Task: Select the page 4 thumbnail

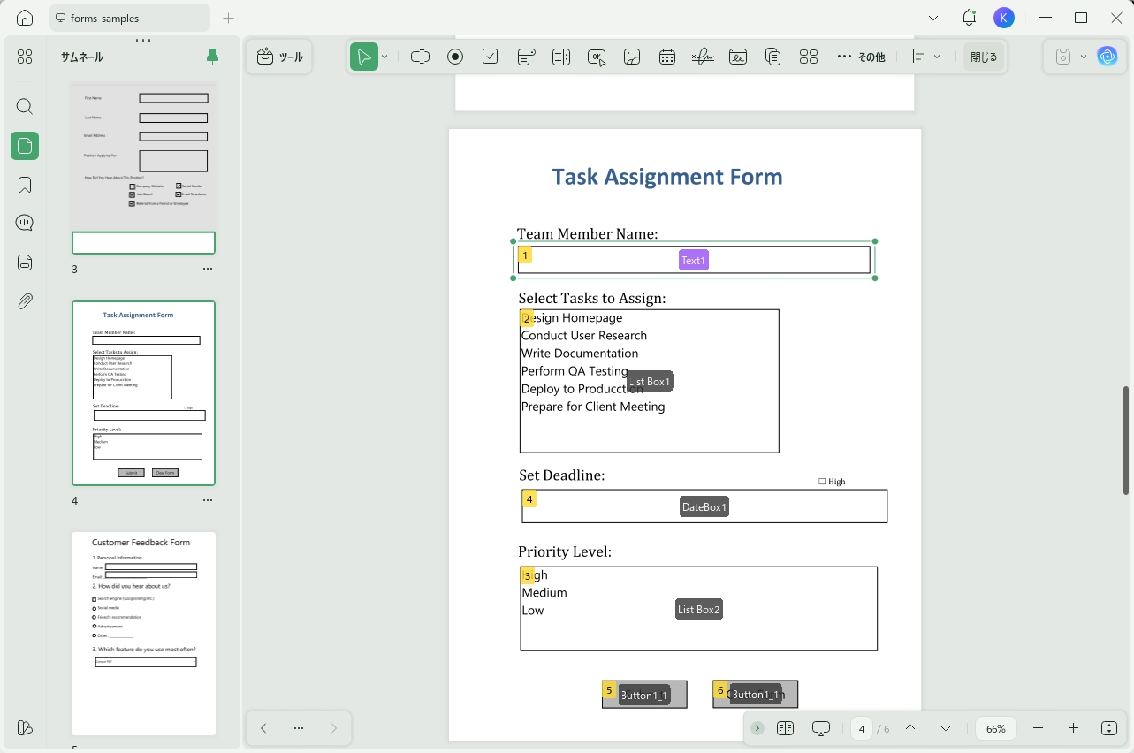Action: point(143,393)
